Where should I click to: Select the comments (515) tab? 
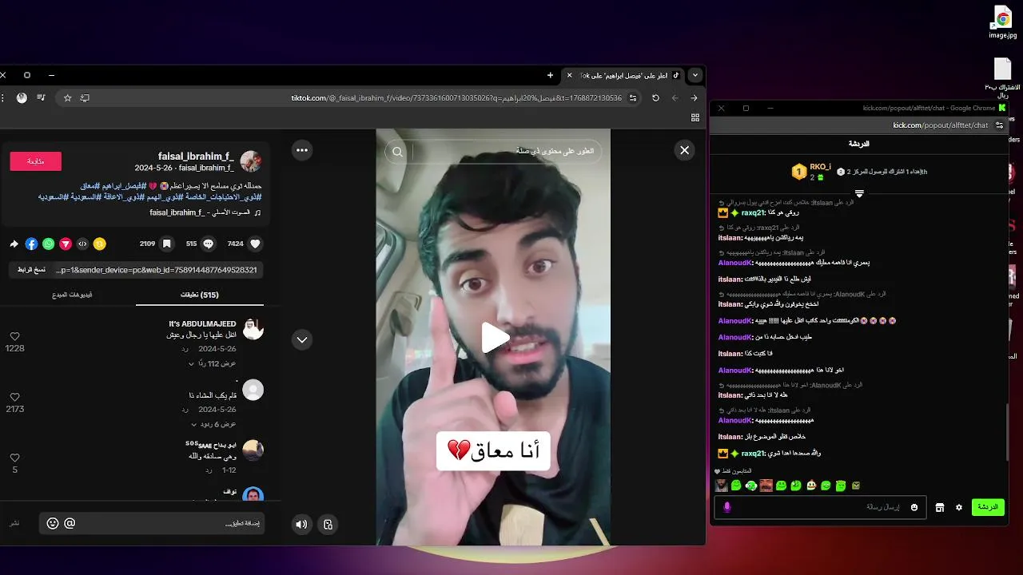[x=200, y=295]
